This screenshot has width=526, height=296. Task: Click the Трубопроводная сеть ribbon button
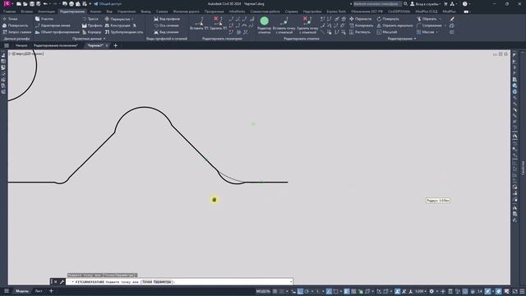[x=124, y=32]
